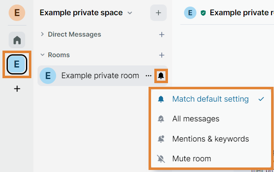This screenshot has height=172, width=274.
Task: Click the create space plus icon in sidebar
Action: tap(17, 88)
